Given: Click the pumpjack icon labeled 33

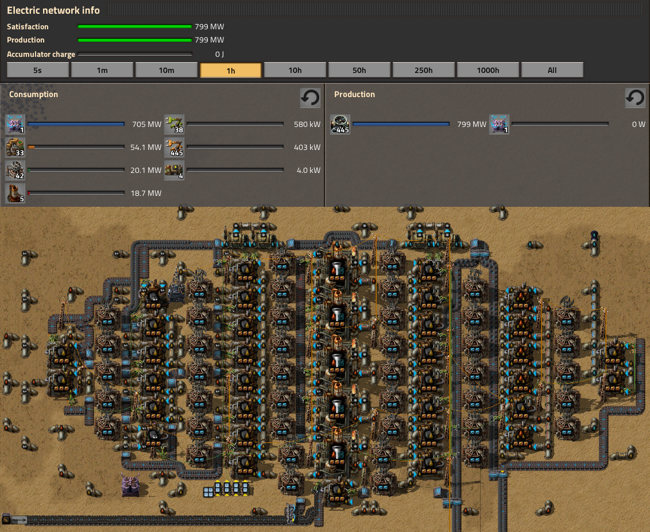Looking at the screenshot, I should click(x=15, y=147).
